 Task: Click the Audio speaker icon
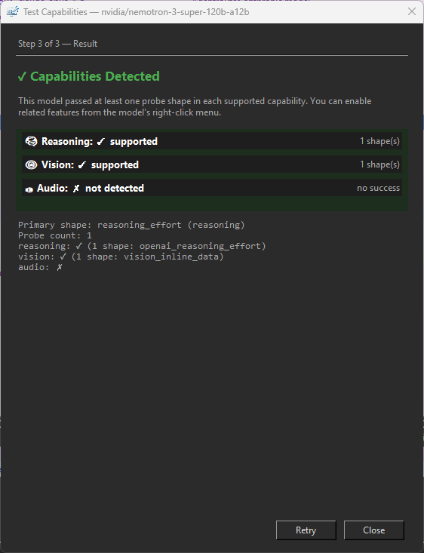click(x=29, y=190)
